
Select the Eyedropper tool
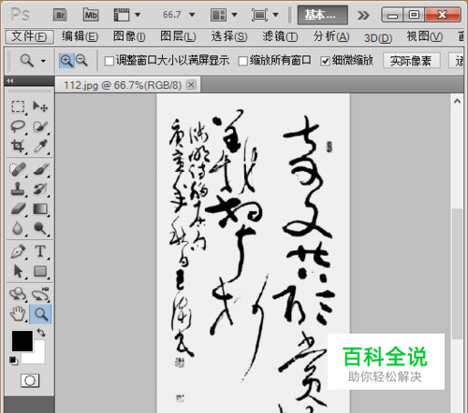pyautogui.click(x=40, y=146)
